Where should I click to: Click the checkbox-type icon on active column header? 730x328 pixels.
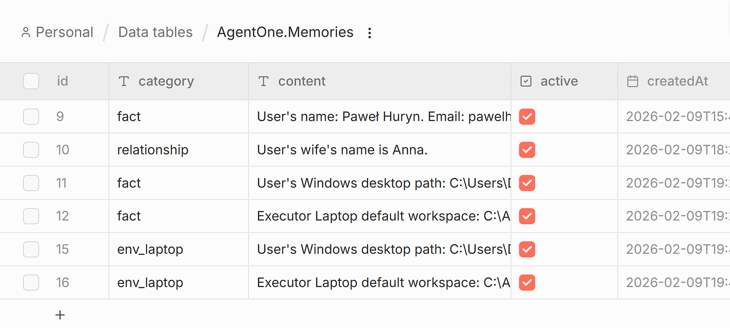point(525,81)
